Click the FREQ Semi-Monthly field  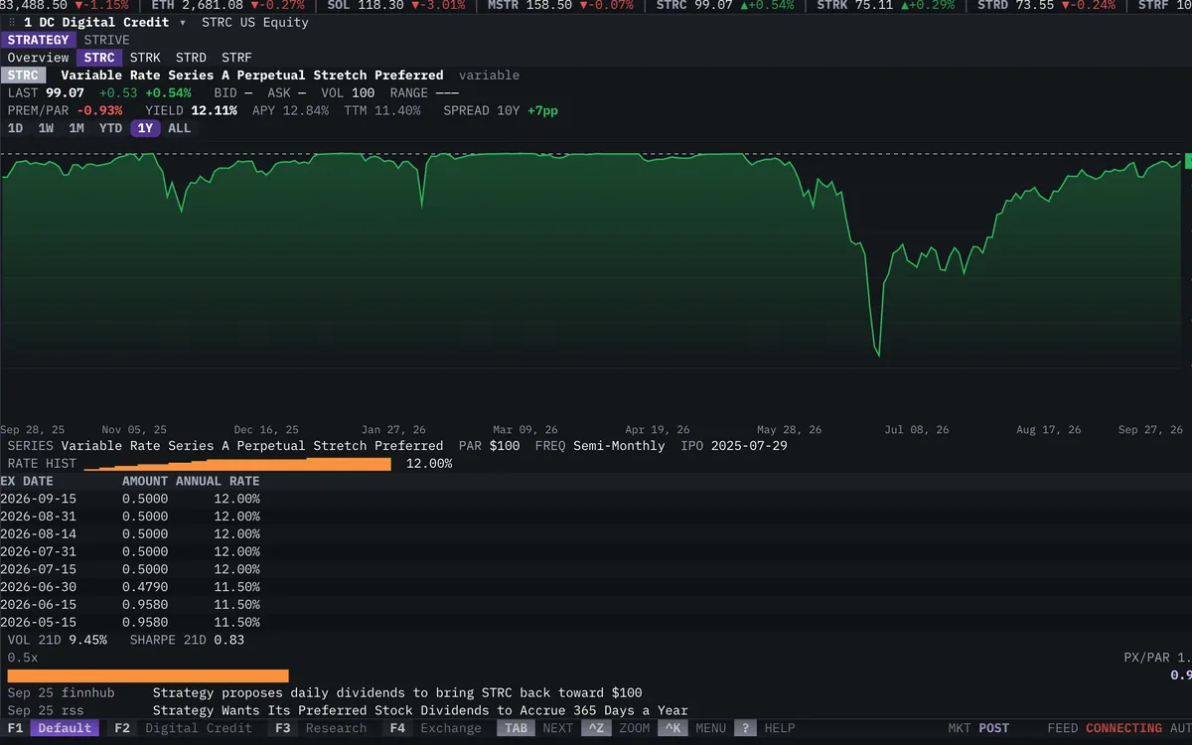point(600,445)
